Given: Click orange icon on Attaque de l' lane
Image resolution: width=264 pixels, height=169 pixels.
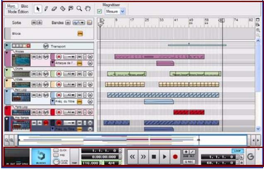Looking at the screenshot, I should (x=80, y=63).
